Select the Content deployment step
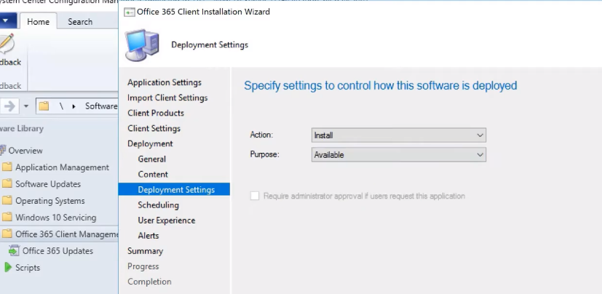The width and height of the screenshot is (602, 294). (153, 175)
